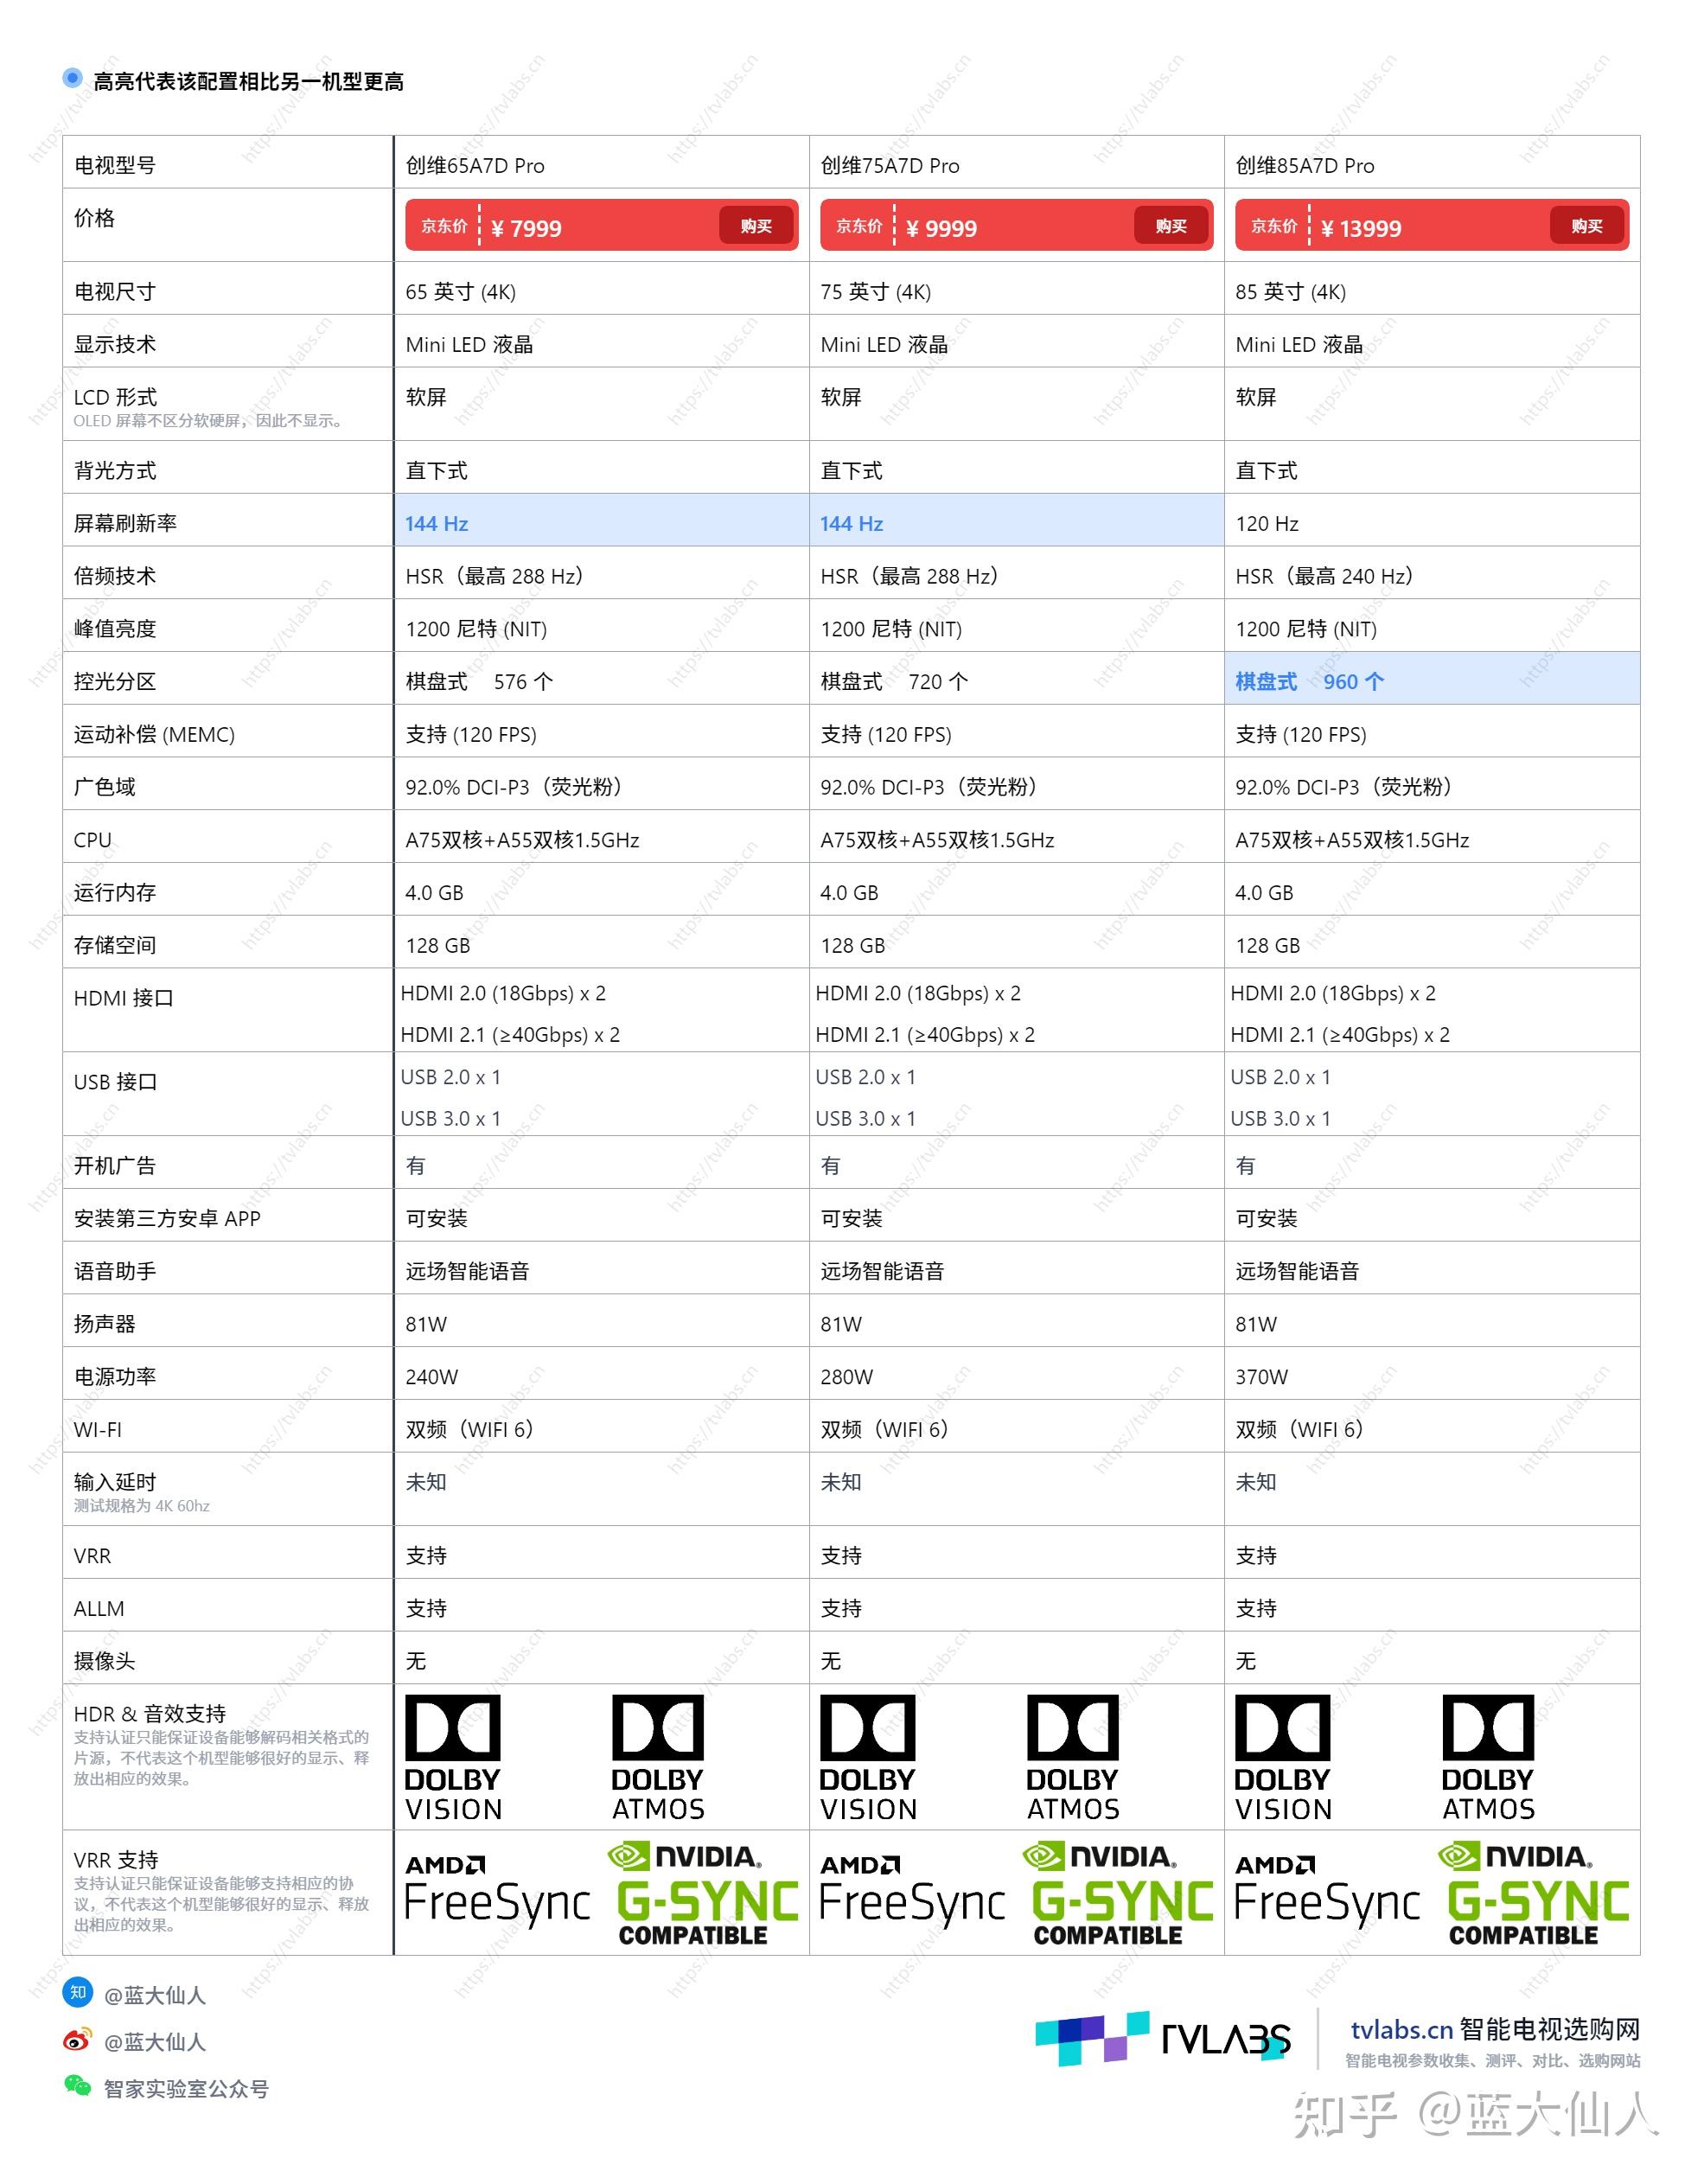Screen dimensions: 1704x2184
Task: Click Dolby Atmos logo in 65A7D Pro column
Action: [x=658, y=1758]
